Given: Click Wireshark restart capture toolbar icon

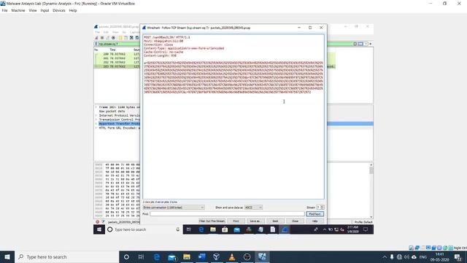Looking at the screenshot, I should [108, 38].
